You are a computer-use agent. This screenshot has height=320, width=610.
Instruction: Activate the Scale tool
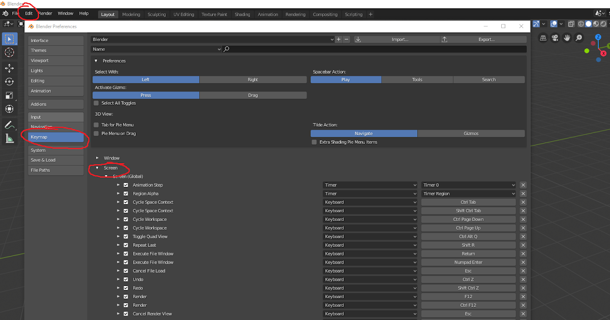(9, 95)
